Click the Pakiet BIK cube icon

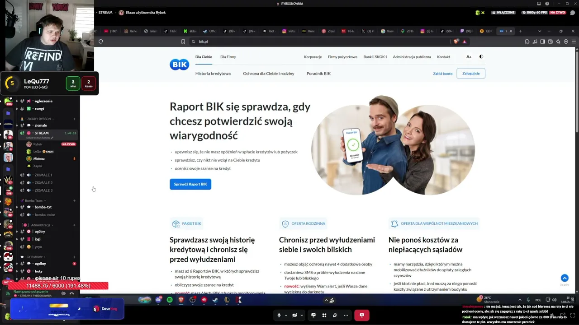pos(176,224)
